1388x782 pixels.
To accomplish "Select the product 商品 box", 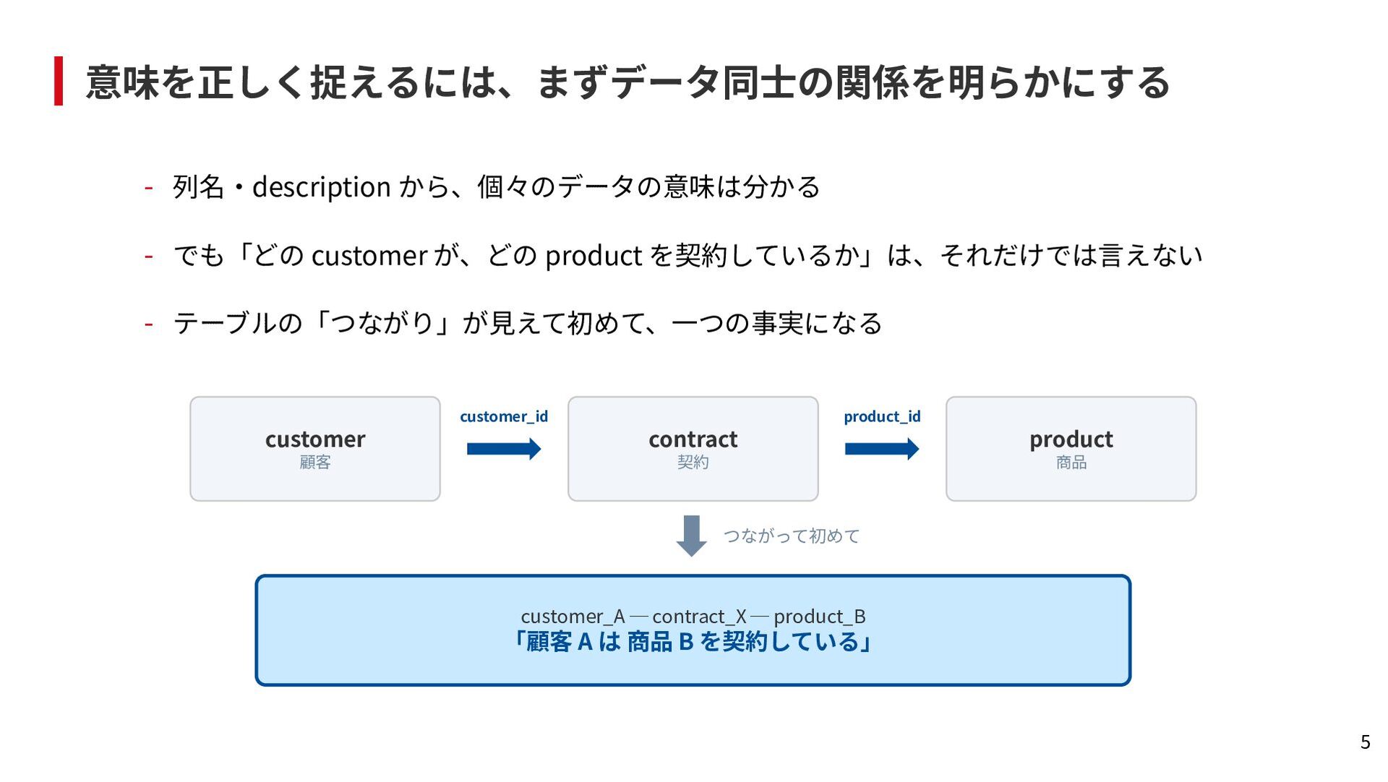I will [x=1071, y=449].
